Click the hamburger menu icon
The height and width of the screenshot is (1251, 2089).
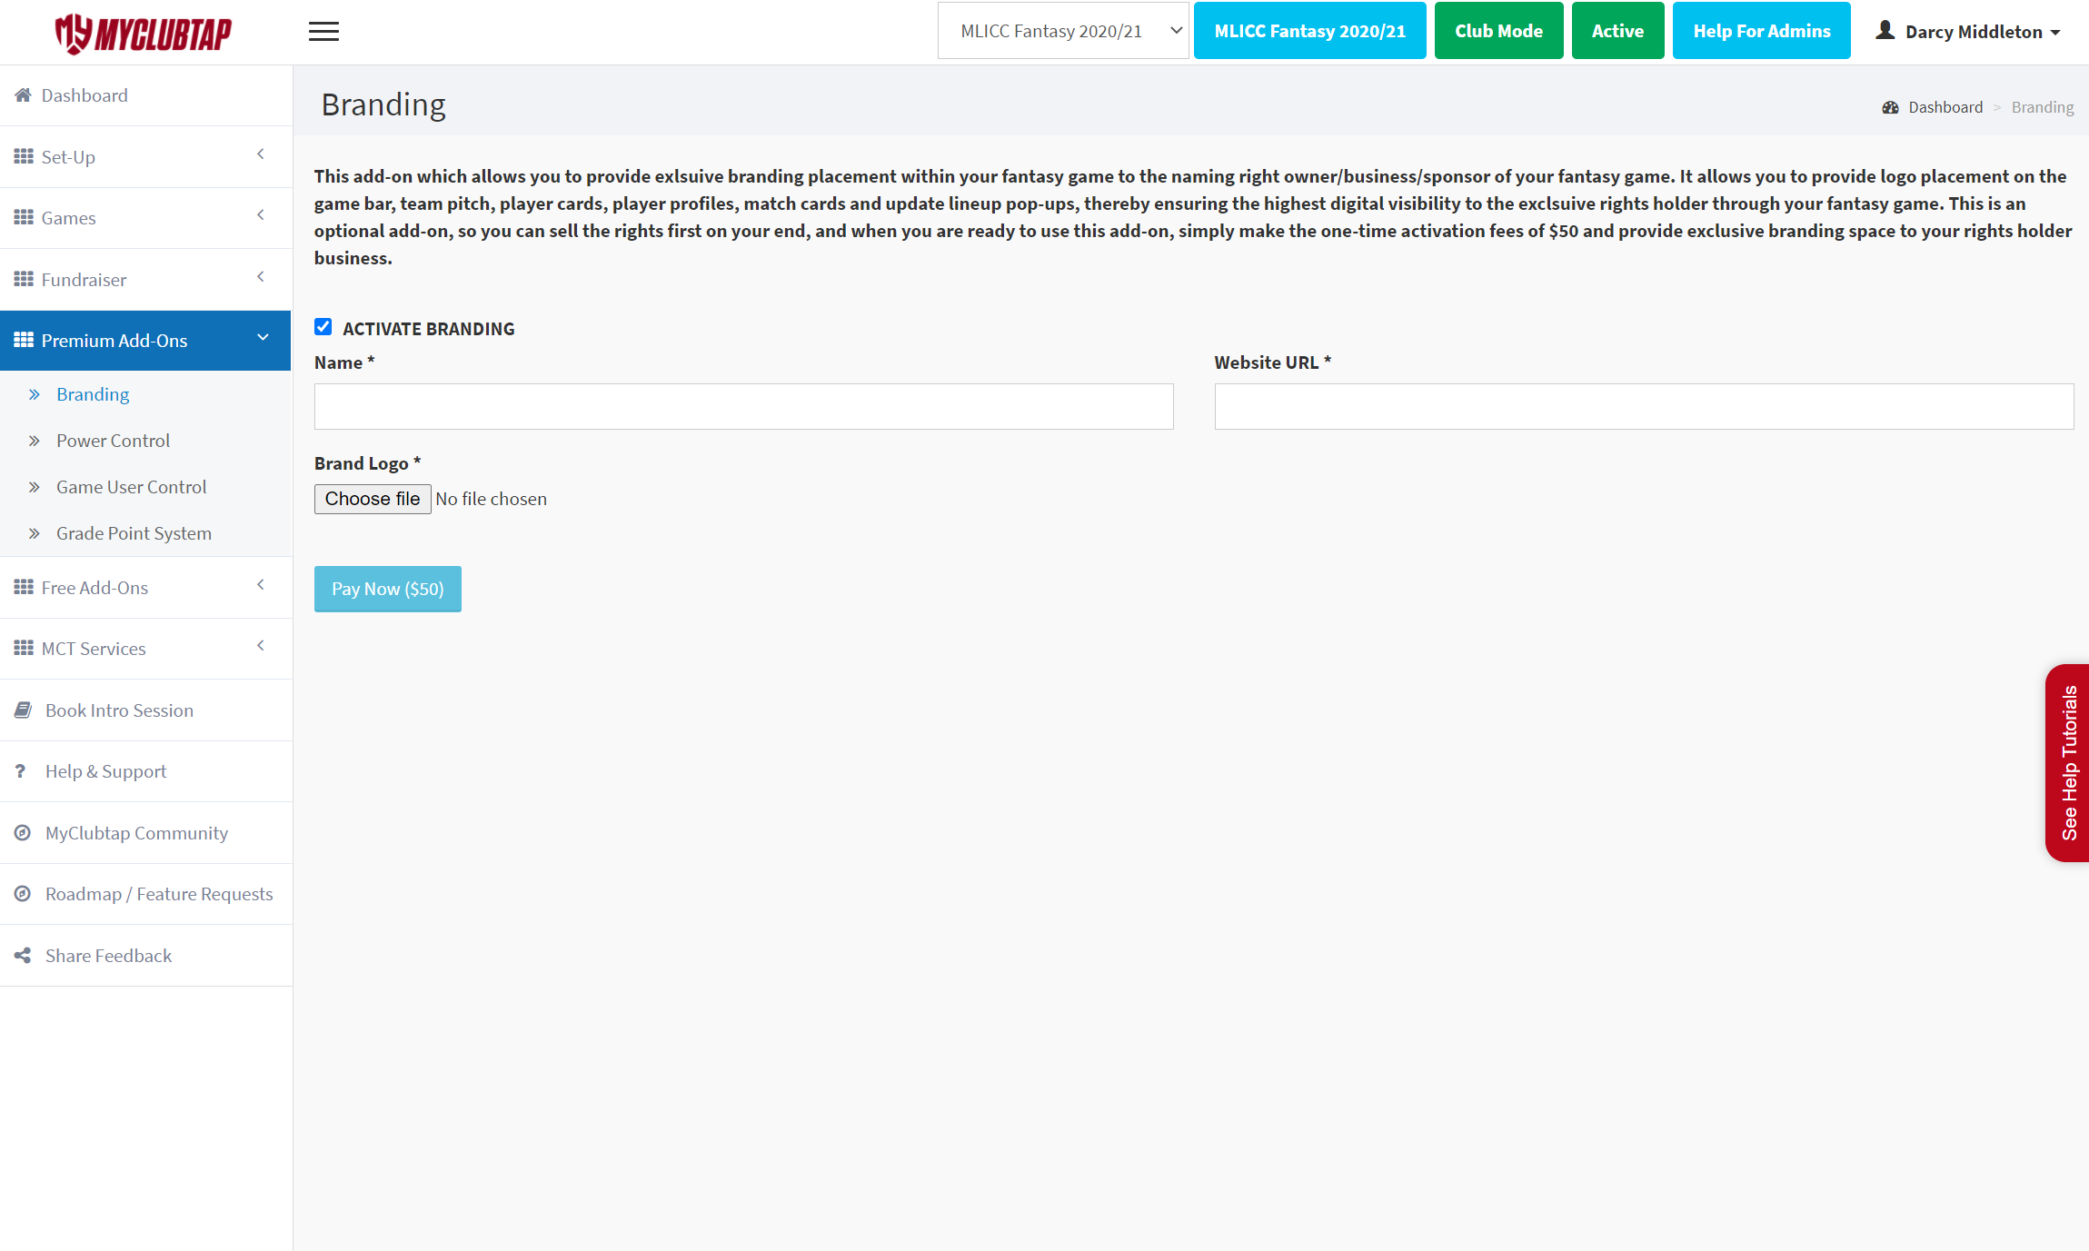click(x=323, y=32)
